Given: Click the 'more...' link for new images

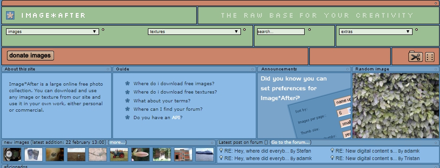Looking at the screenshot, I should pos(117,142).
